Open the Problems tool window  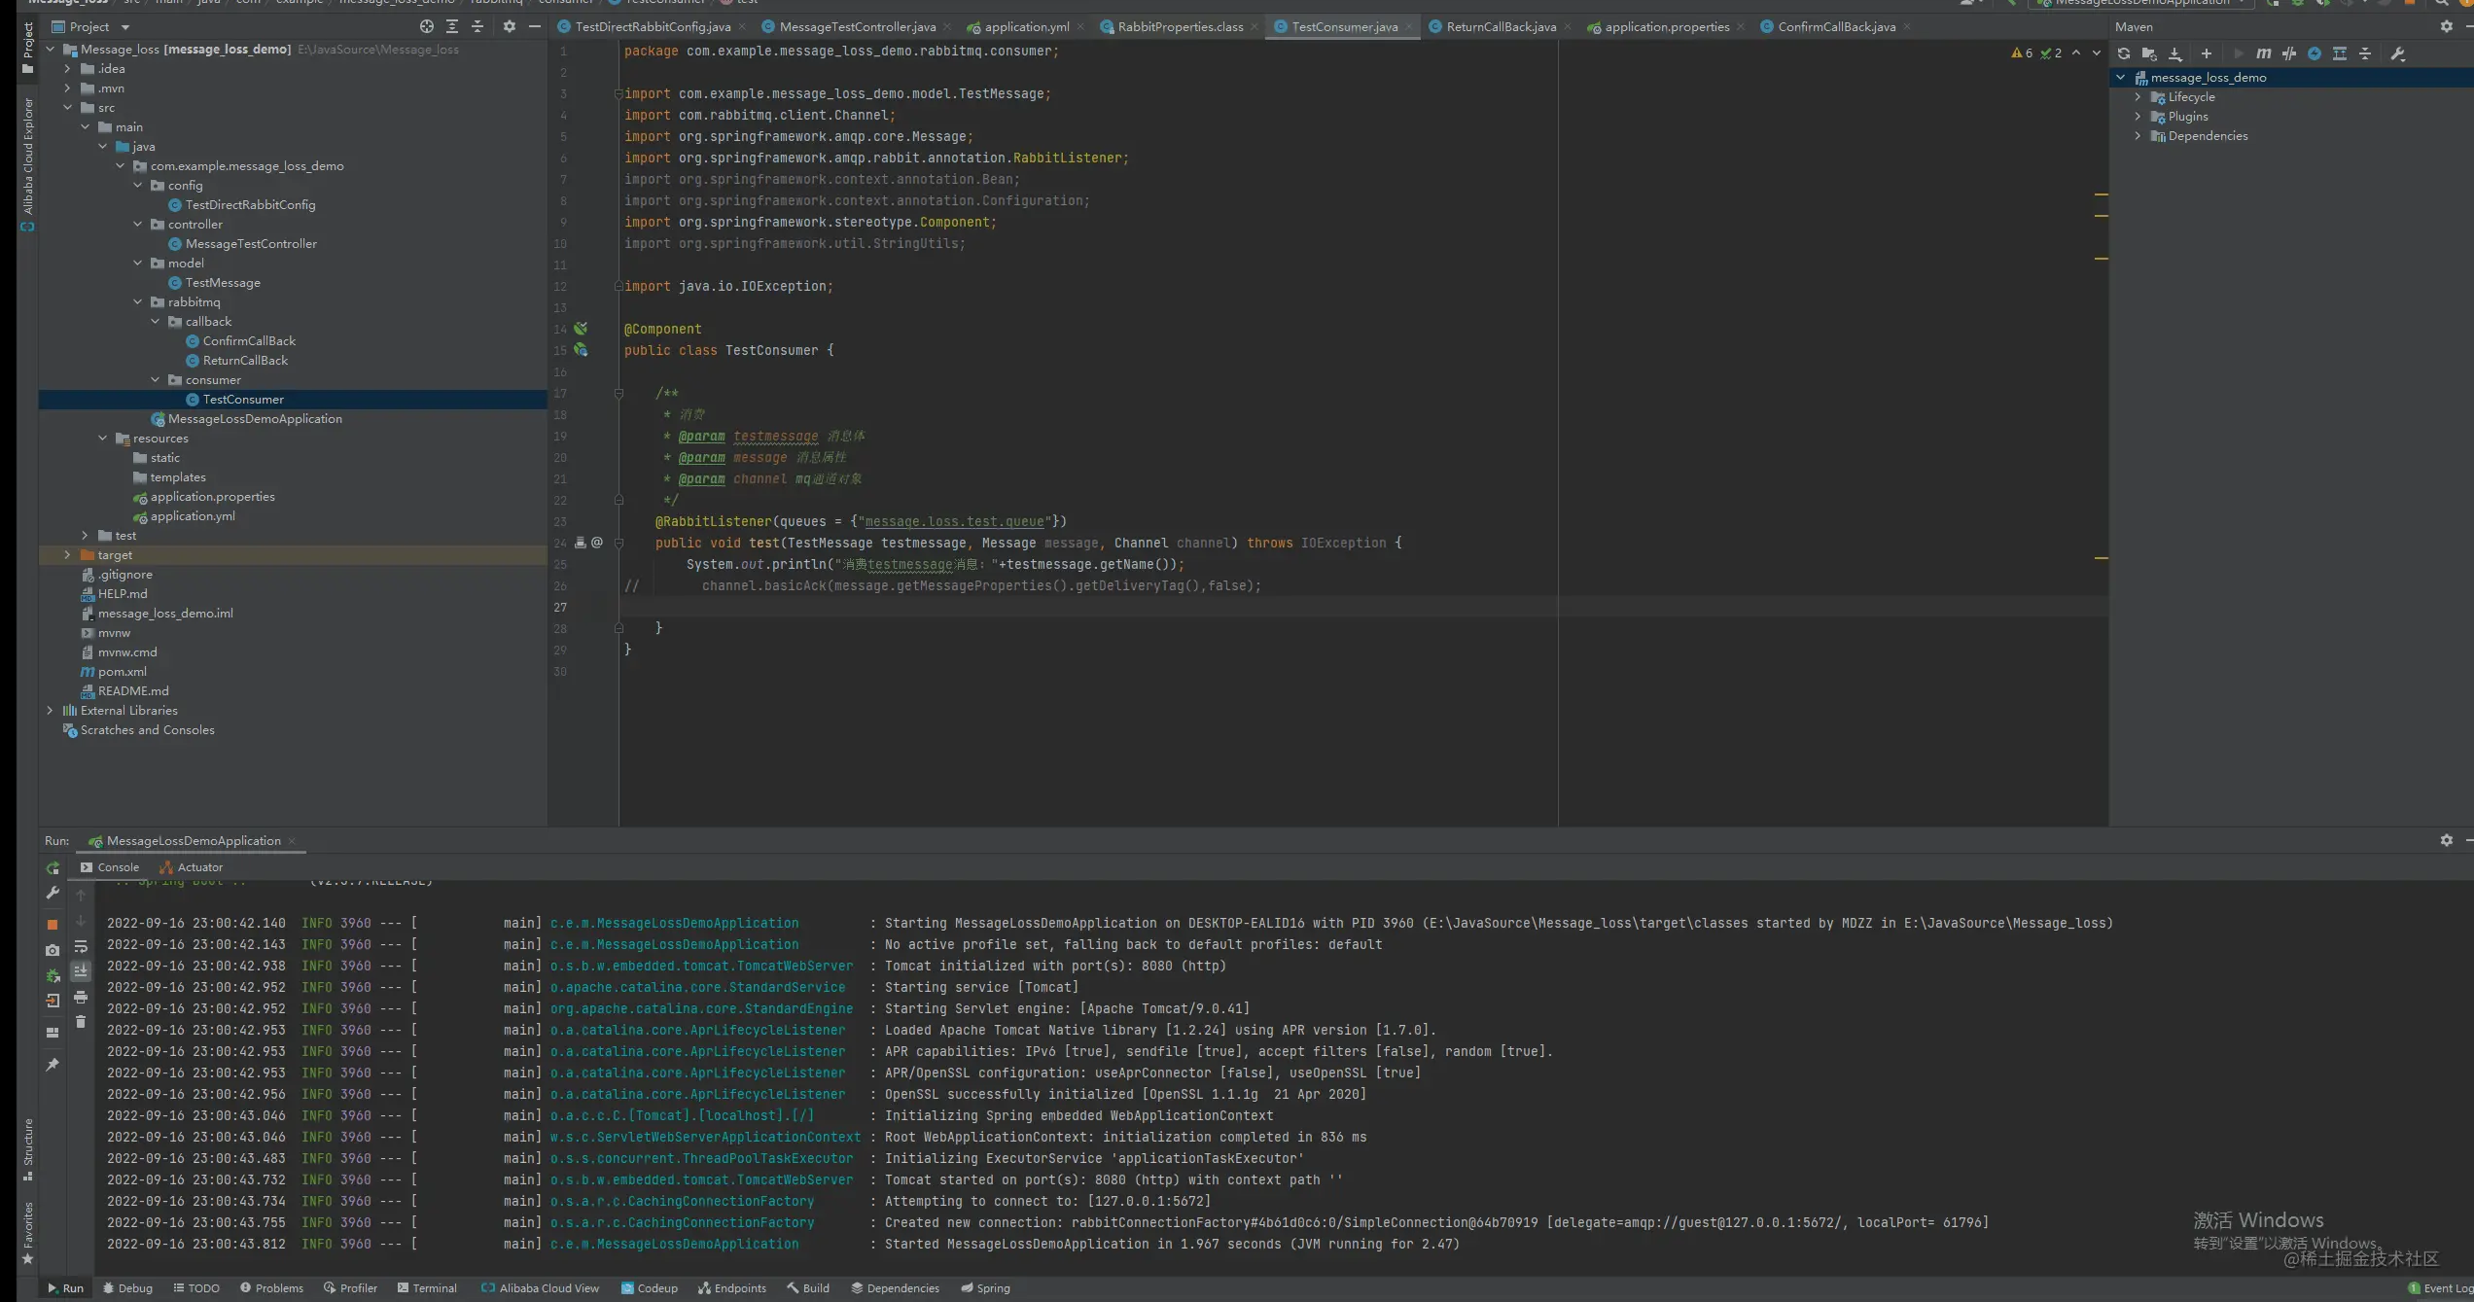pos(271,1288)
